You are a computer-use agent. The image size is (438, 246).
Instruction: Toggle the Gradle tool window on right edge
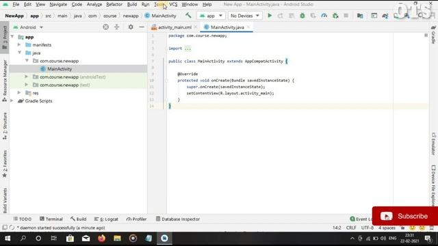(433, 35)
